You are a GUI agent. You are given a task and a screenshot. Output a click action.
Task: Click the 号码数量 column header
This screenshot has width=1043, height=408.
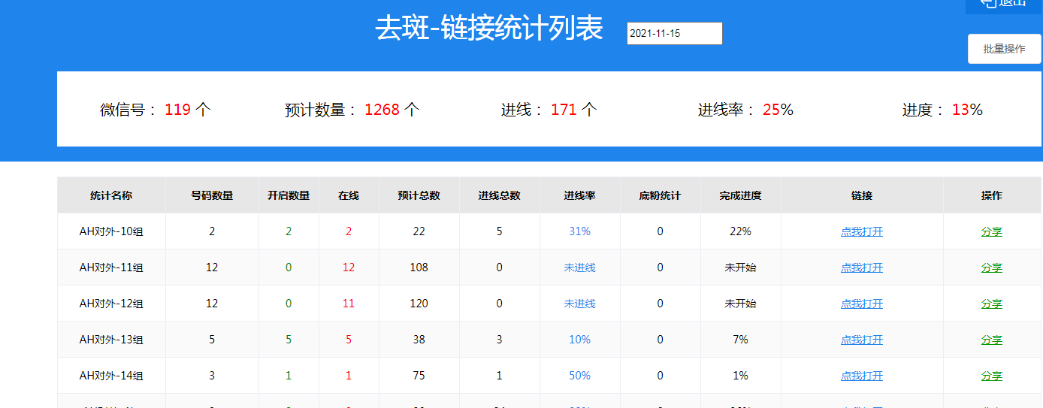212,195
